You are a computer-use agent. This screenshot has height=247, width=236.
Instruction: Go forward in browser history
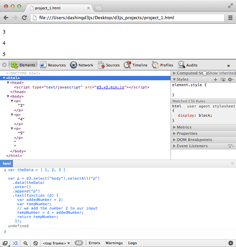click(15, 18)
